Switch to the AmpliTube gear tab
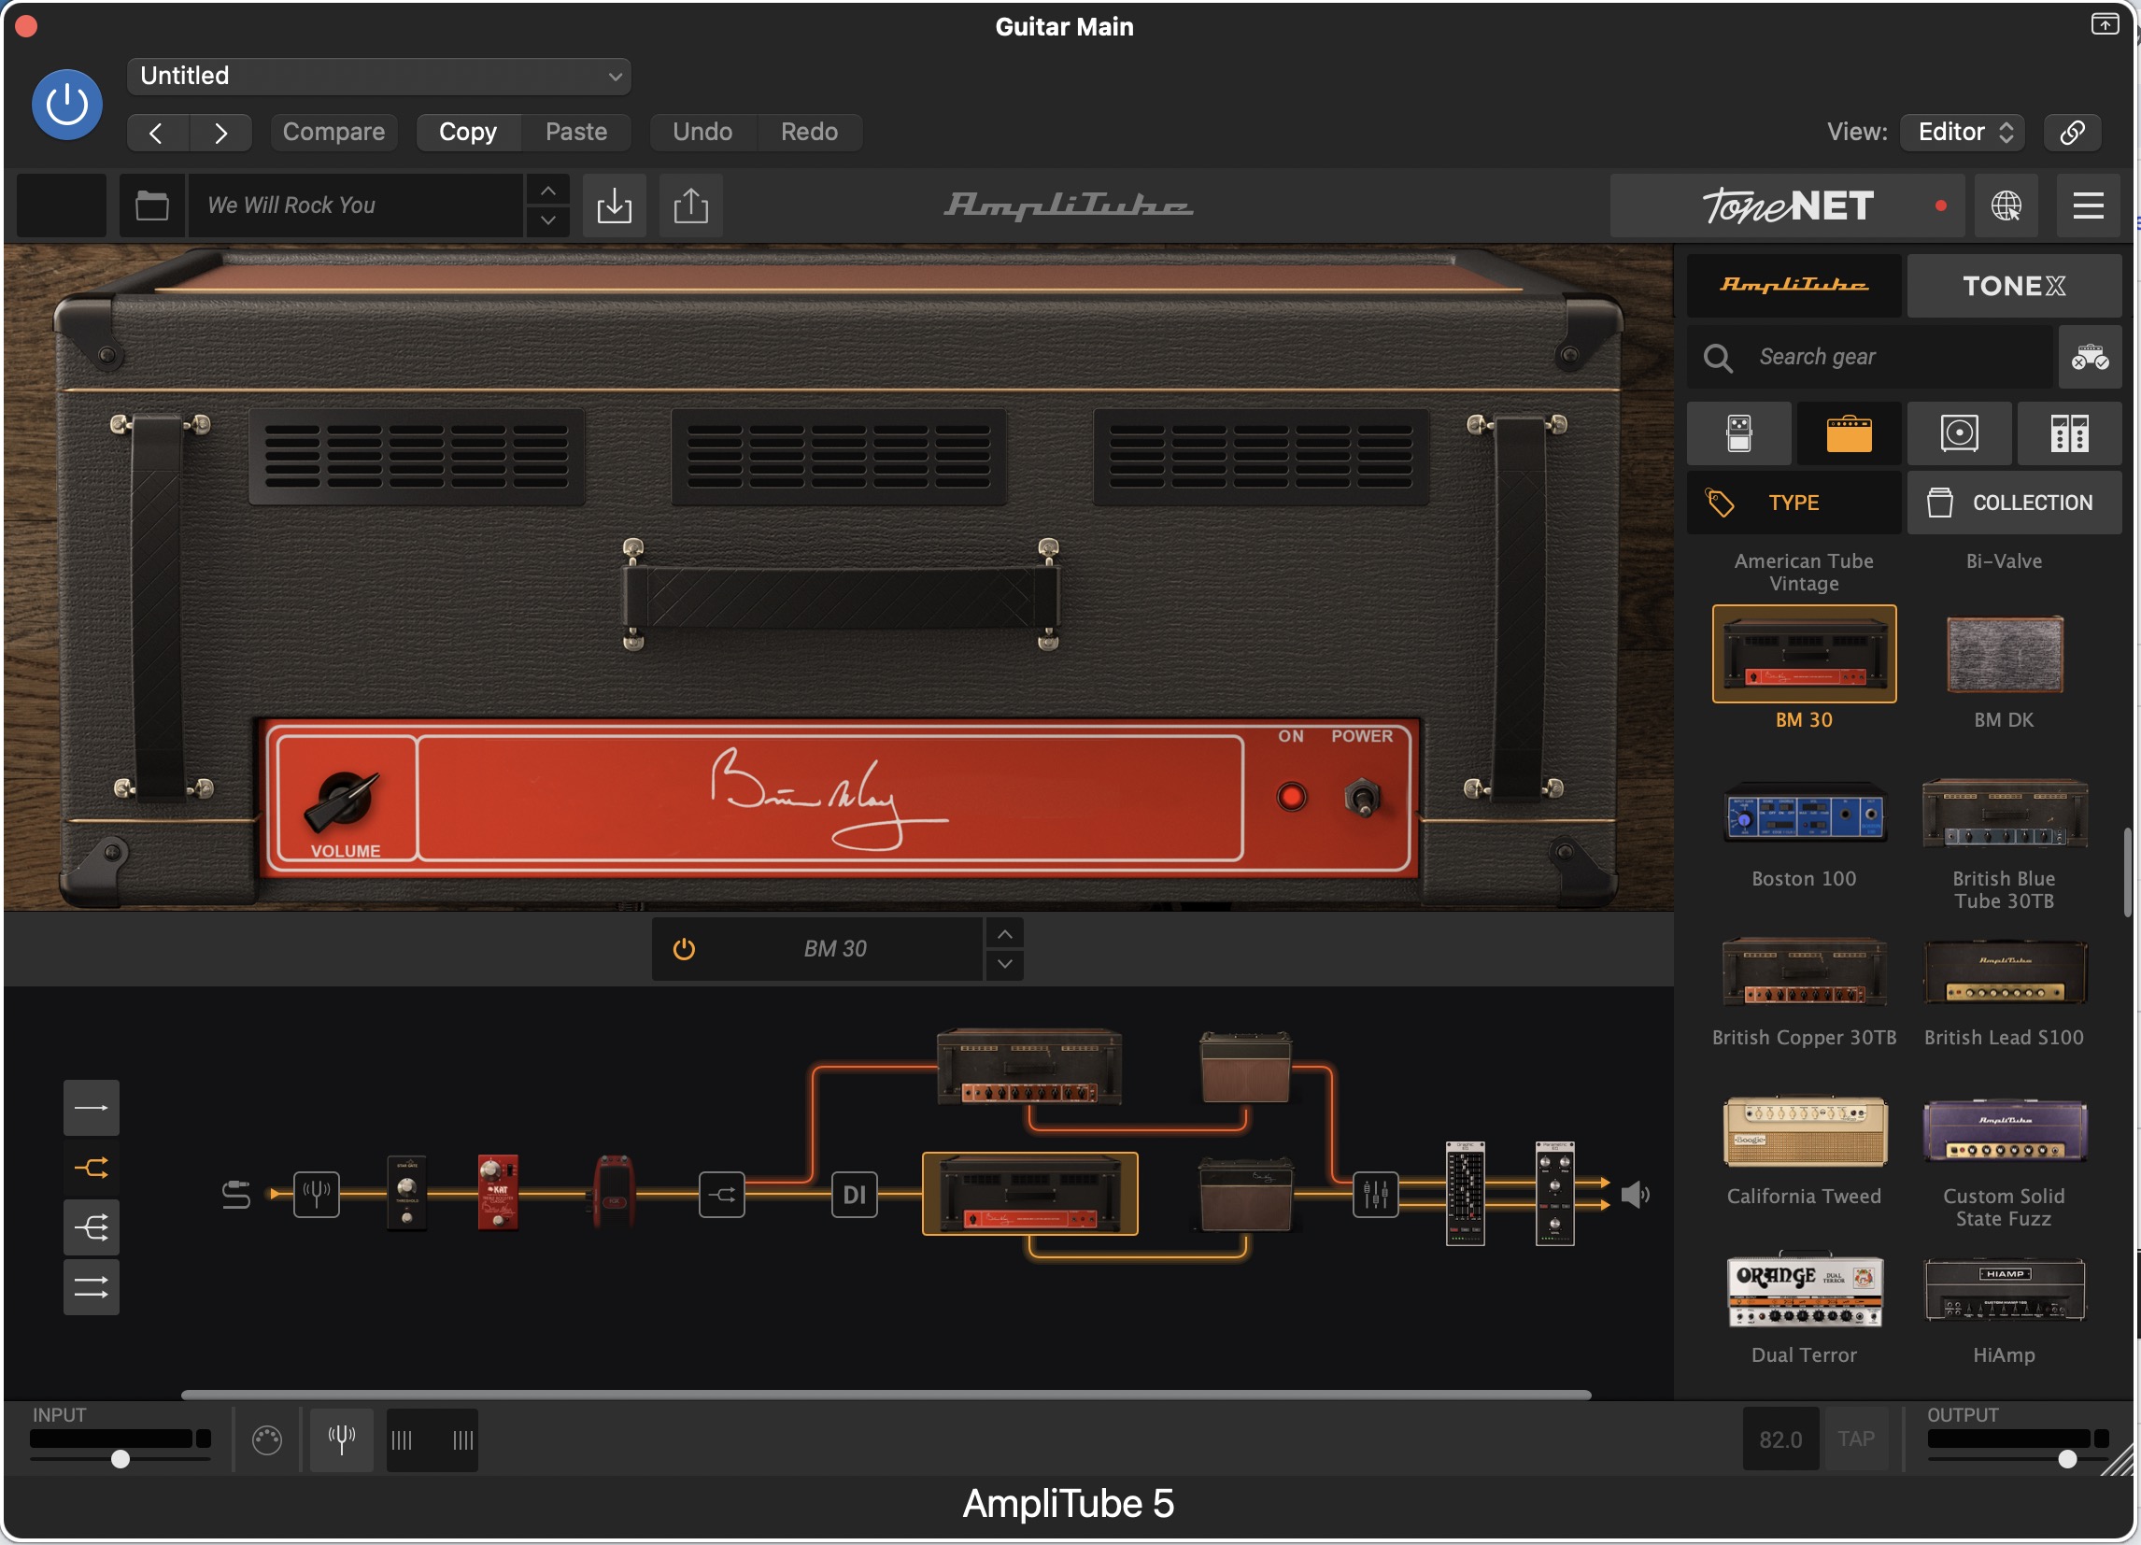The image size is (2141, 1545). [x=1794, y=285]
